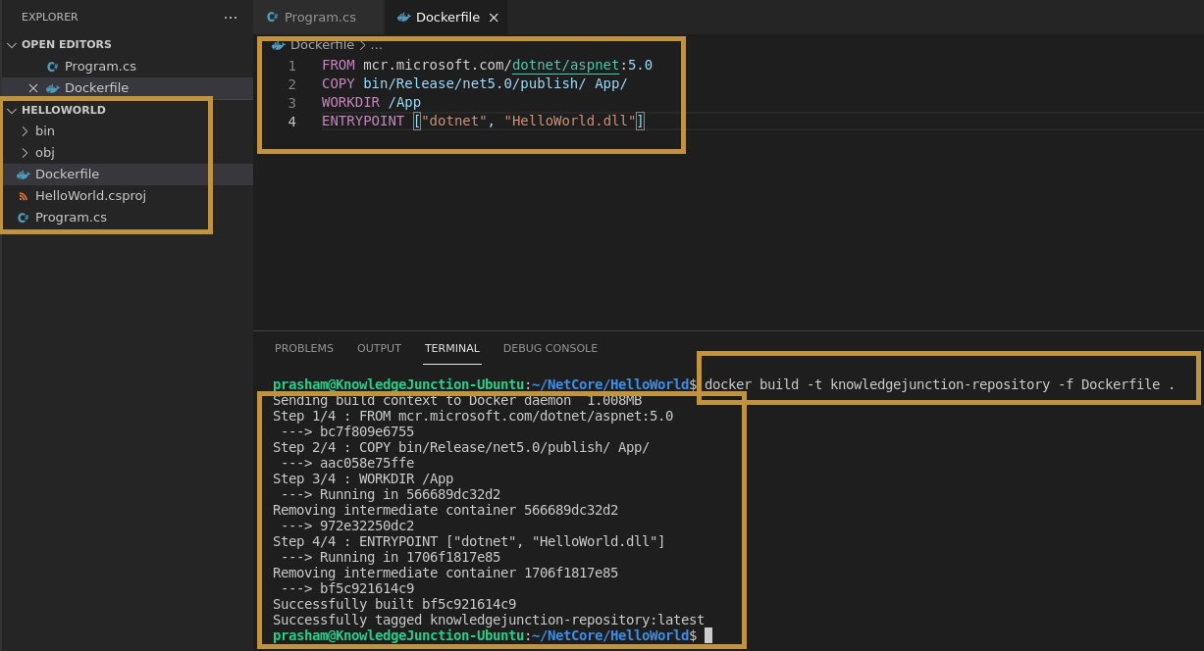
Task: Expand the obj folder
Action: tap(25, 152)
